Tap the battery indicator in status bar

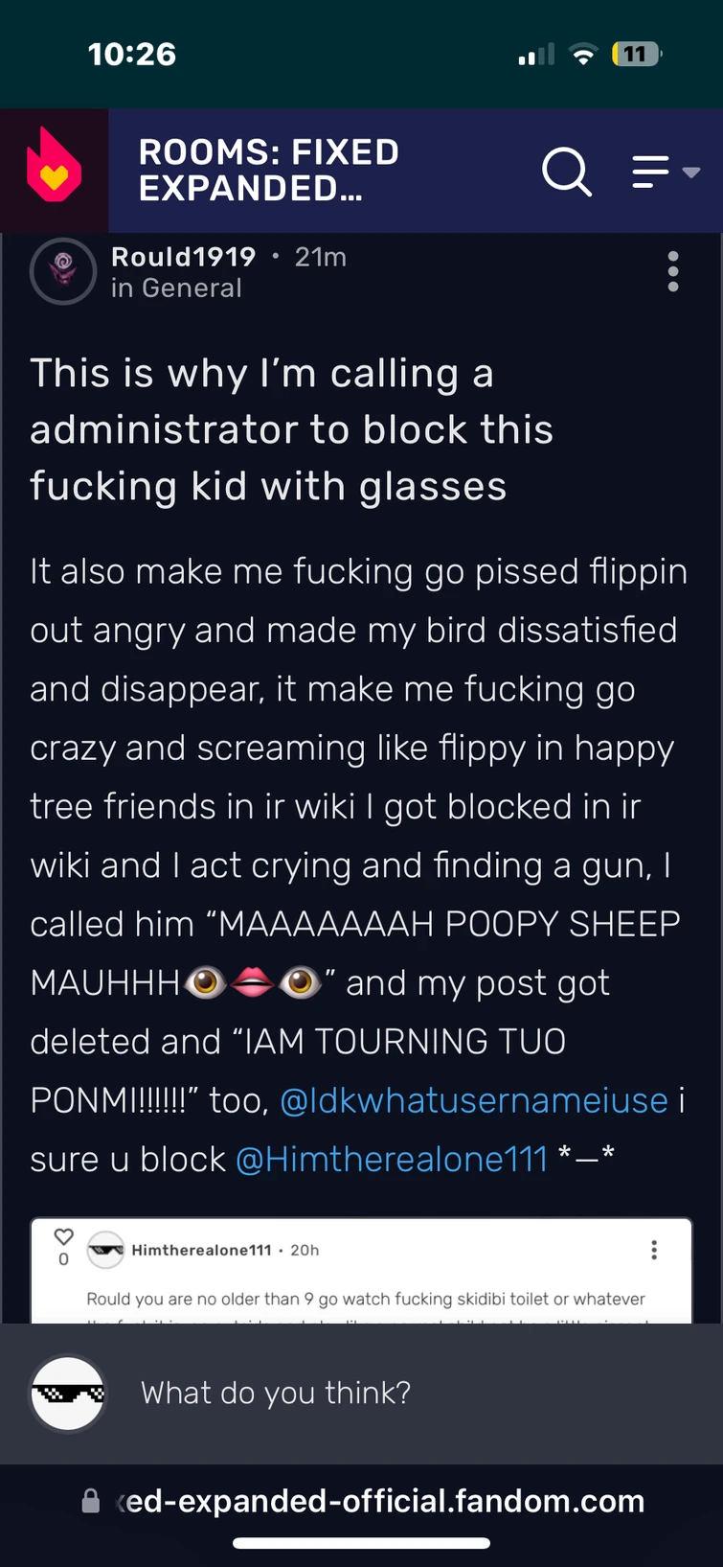point(637,54)
